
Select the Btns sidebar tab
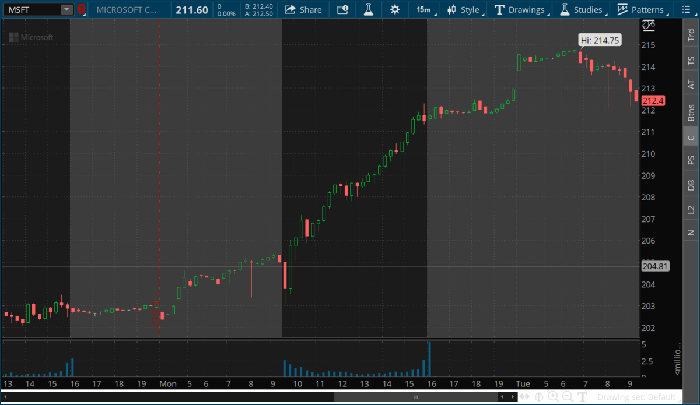(x=691, y=111)
